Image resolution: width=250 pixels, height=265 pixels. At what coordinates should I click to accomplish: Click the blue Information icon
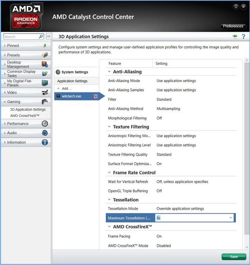pos(45,142)
